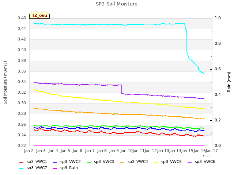This screenshot has width=234, height=175.
Task: Click the Jan 3 x-axis tick label
Action: [x=41, y=151]
